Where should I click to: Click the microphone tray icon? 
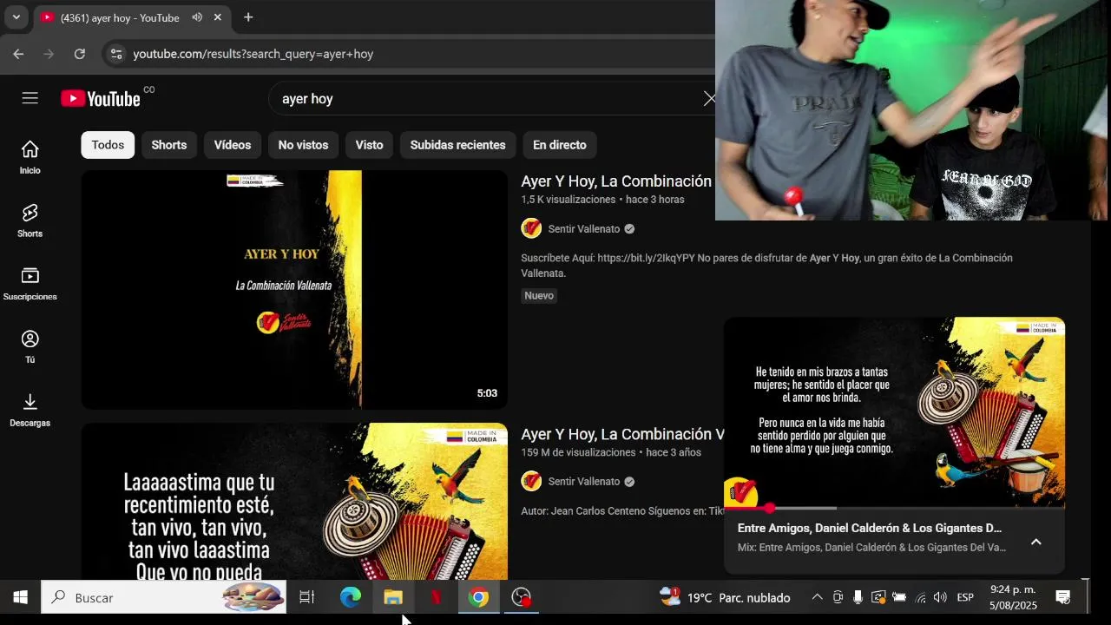click(x=858, y=597)
